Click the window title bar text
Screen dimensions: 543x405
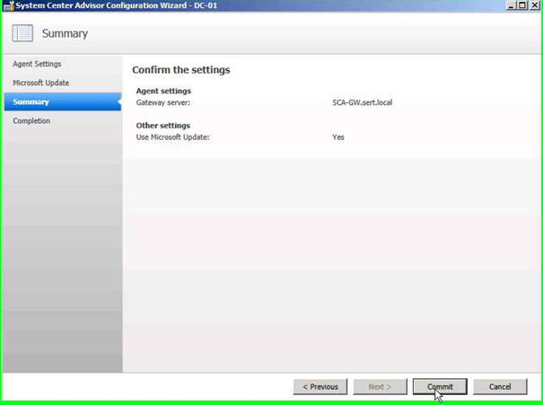117,5
